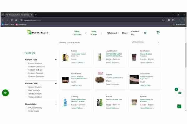Click the black and green shot bottles image
Viewport: 187px width, 124px height.
coord(100,102)
